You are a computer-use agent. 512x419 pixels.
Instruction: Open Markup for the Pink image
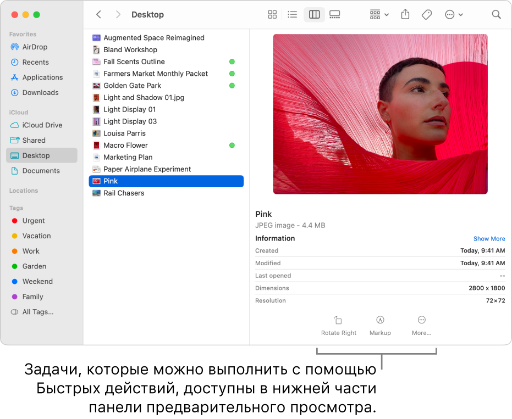coord(380,324)
